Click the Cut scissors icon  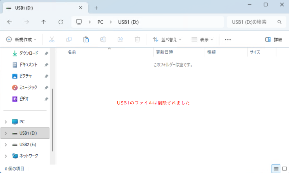point(52,40)
